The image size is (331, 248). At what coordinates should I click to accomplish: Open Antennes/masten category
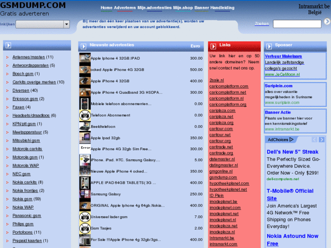[x=29, y=57]
